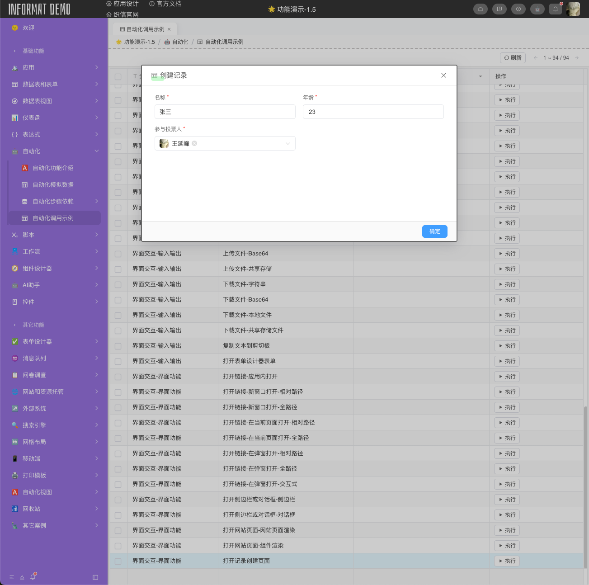Click the 刷新 refresh button
This screenshot has height=585, width=589.
point(513,58)
